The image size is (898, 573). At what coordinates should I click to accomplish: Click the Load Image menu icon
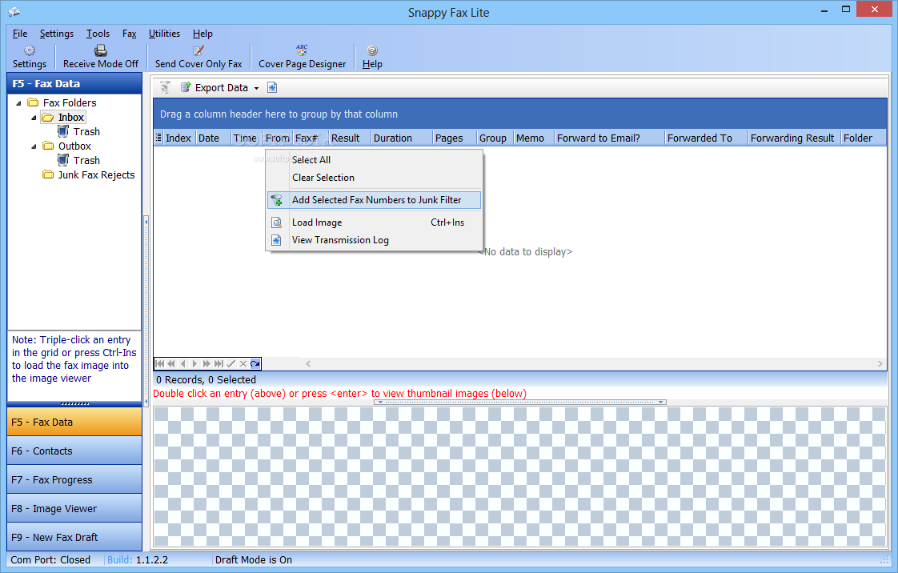click(277, 222)
